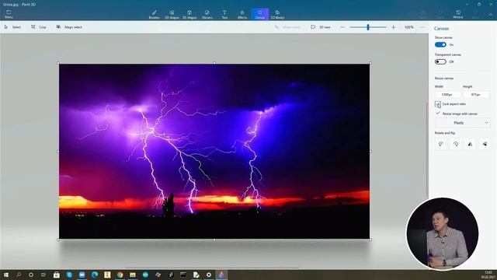Click the bottom-right canvas resize handle
Image resolution: width=497 pixels, height=280 pixels.
click(x=370, y=240)
